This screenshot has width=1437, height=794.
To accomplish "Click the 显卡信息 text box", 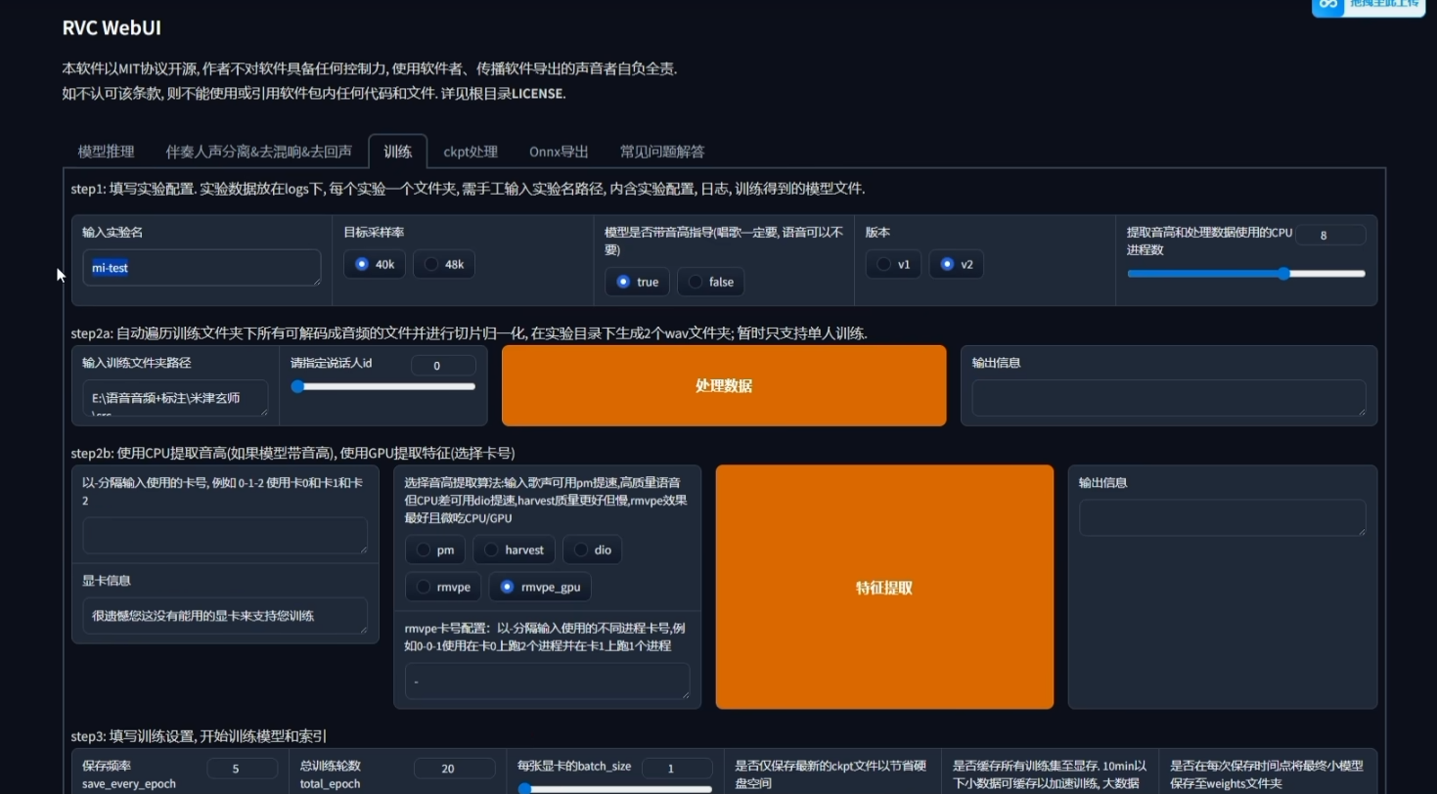I will 225,615.
